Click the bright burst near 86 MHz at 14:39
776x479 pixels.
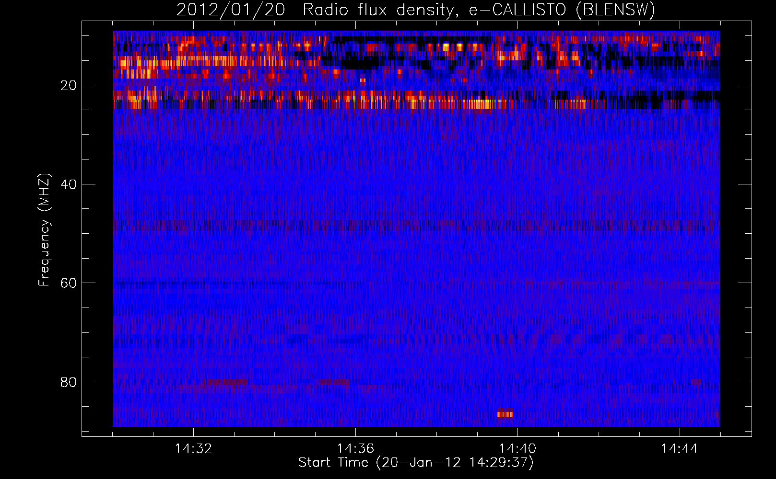505,413
